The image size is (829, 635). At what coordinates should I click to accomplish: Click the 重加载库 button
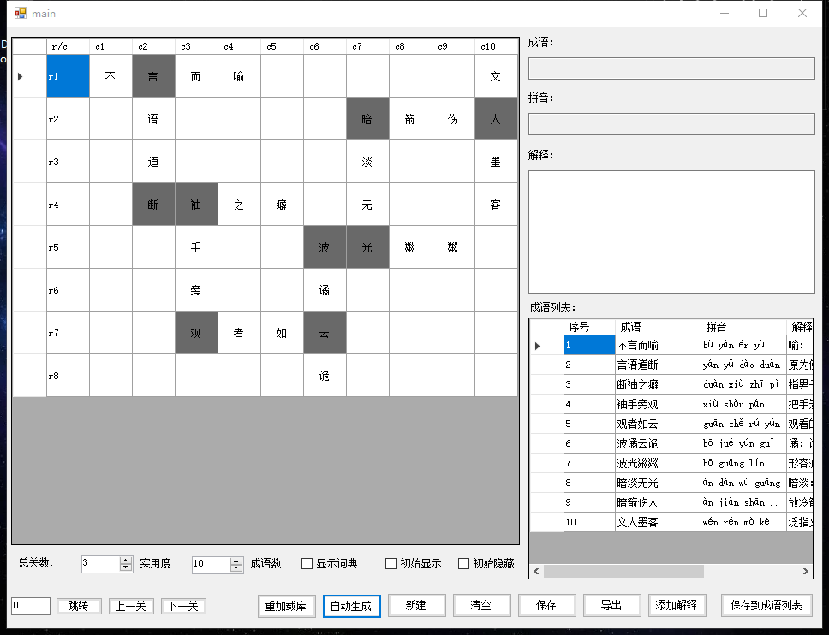(x=287, y=606)
